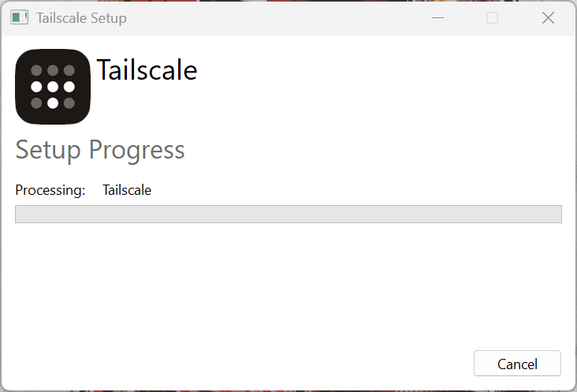This screenshot has height=392, width=577.
Task: Click the Tailscale Setup title text
Action: (x=81, y=18)
